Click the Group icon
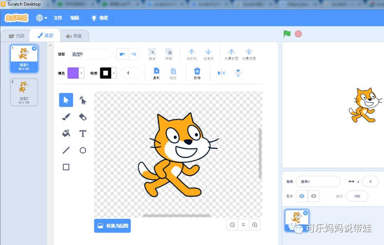The height and width of the screenshot is (245, 384). [x=152, y=54]
